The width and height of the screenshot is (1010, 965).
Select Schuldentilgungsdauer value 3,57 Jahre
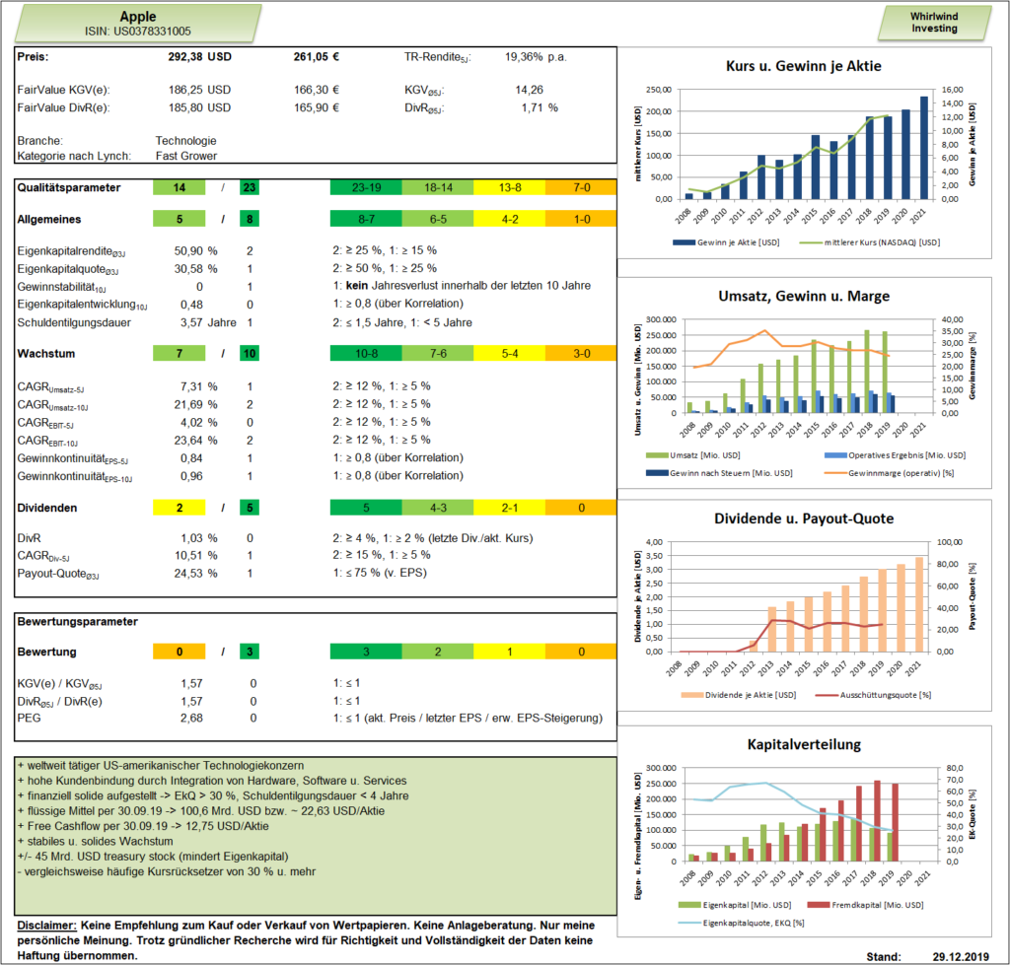(208, 322)
